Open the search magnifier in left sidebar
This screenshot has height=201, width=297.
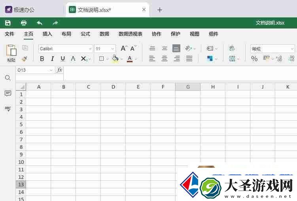click(x=8, y=78)
